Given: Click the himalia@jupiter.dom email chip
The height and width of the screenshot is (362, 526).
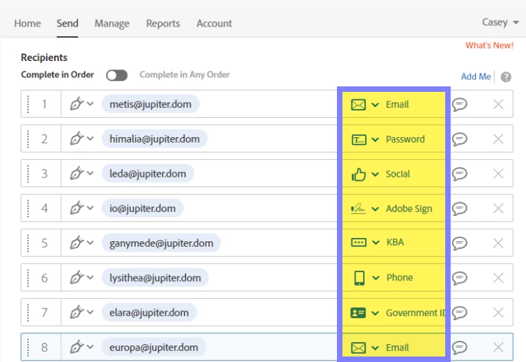Looking at the screenshot, I should pos(154,138).
